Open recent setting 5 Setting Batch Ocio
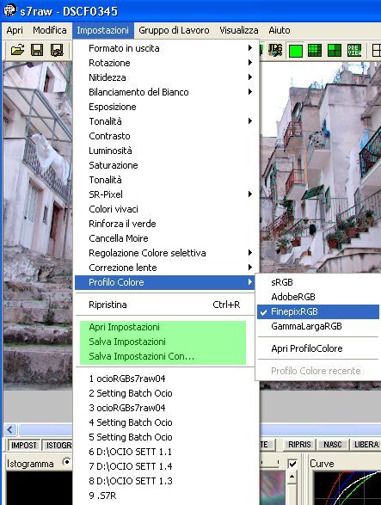The height and width of the screenshot is (505, 381). point(166,437)
